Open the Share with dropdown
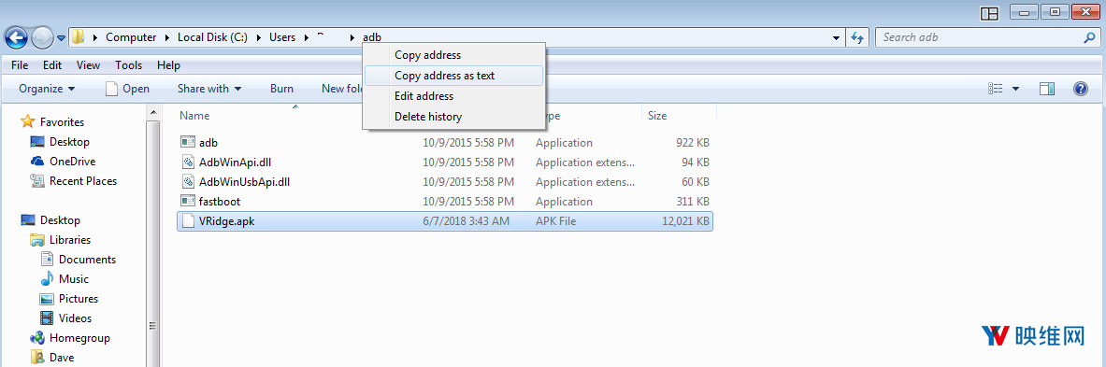The image size is (1106, 367). 209,88
